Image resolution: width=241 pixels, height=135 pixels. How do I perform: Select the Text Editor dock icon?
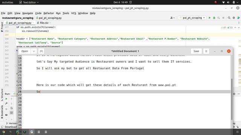click(x=32, y=132)
